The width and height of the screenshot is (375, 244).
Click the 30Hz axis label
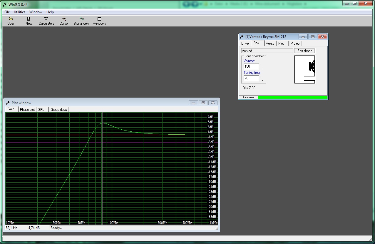point(56,223)
